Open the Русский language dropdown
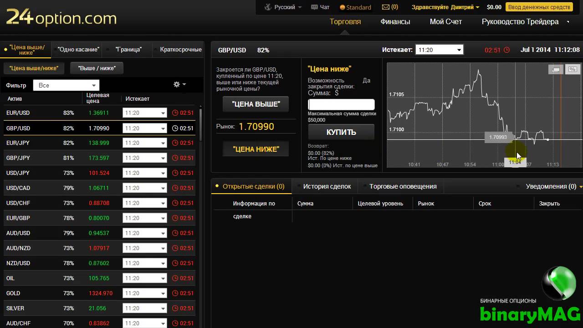Screen dimensions: 583x328 click(288, 7)
